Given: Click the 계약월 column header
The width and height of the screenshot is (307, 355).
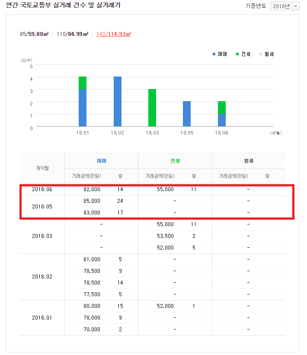Looking at the screenshot, I should click(x=42, y=168).
